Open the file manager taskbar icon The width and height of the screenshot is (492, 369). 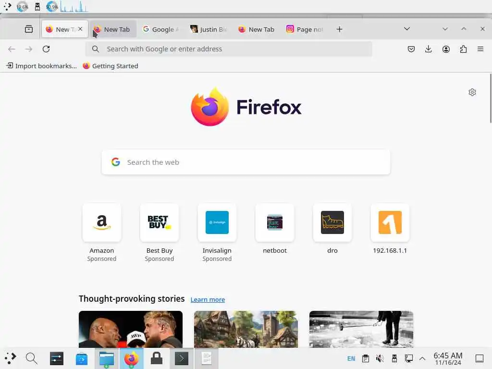tap(106, 358)
